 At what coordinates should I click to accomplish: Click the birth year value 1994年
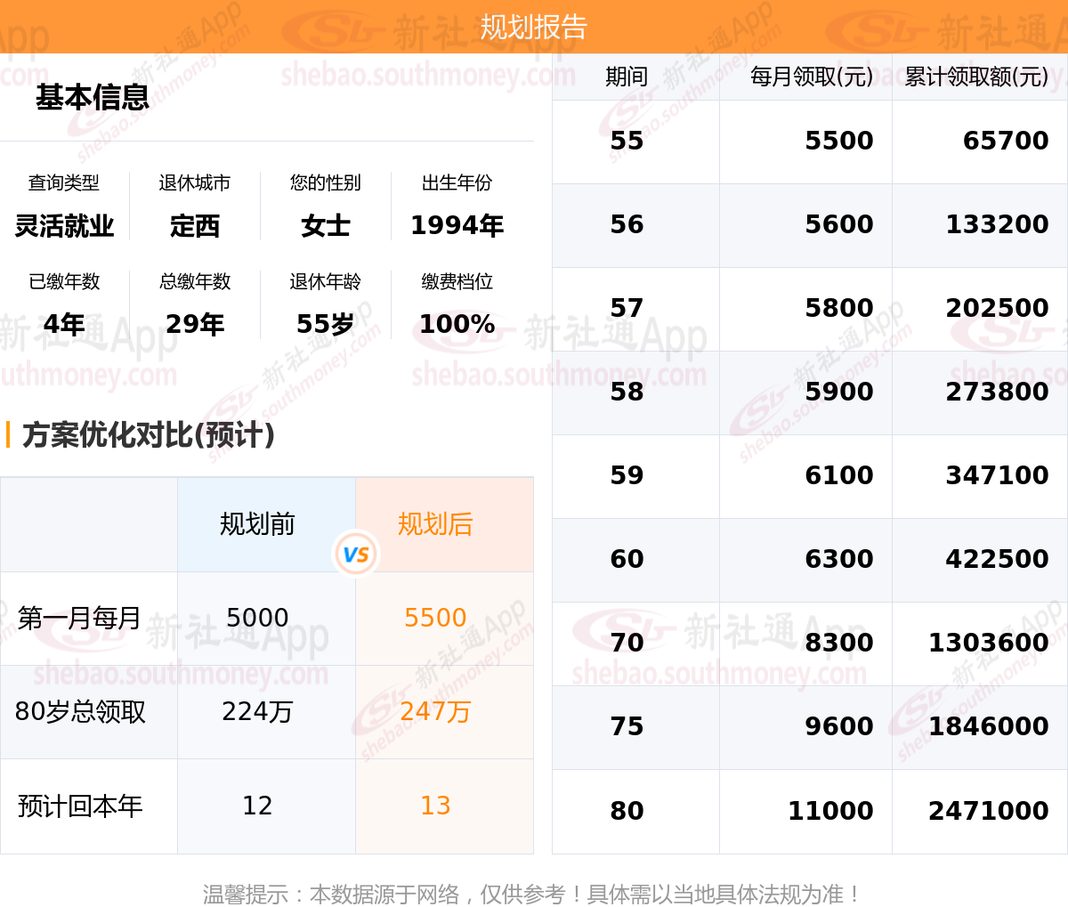coord(457,226)
